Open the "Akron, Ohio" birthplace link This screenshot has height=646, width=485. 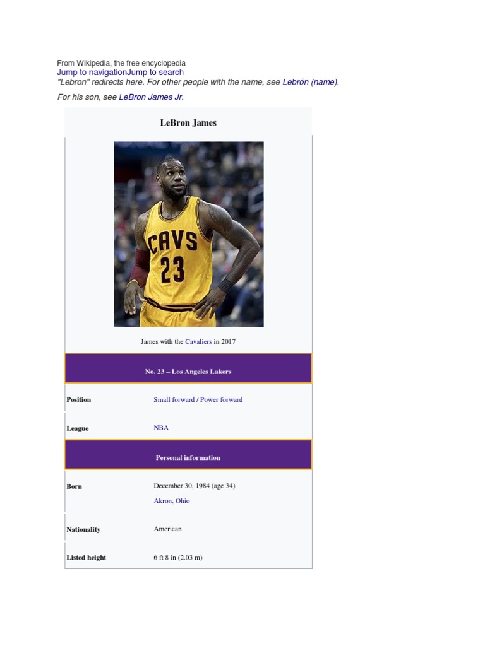172,500
